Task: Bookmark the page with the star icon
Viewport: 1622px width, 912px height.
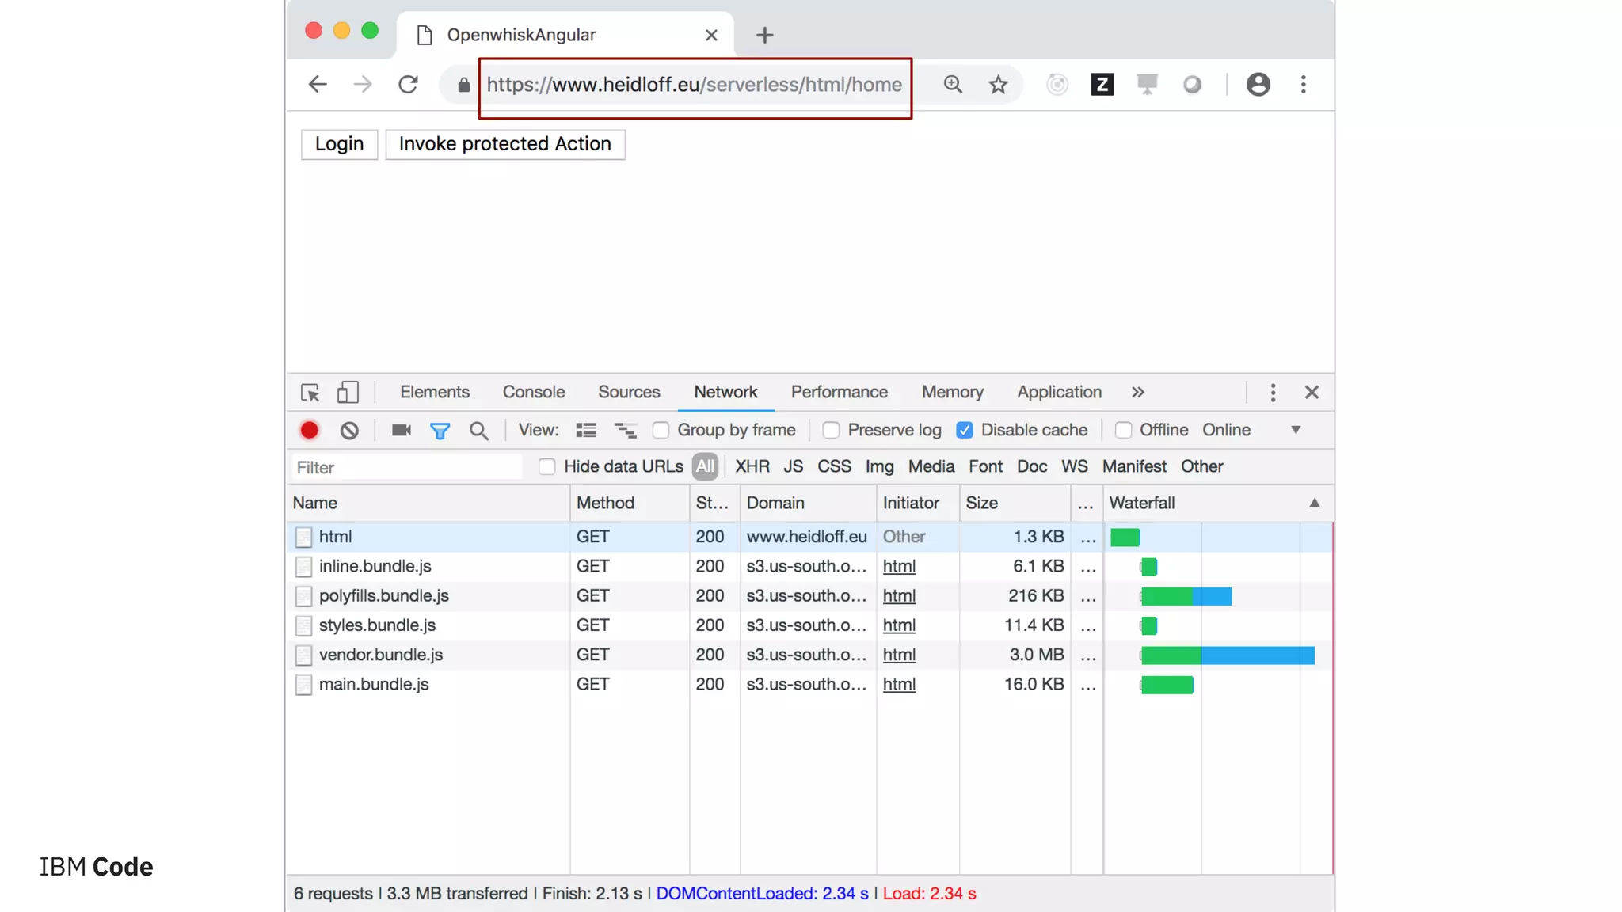Action: pos(998,85)
